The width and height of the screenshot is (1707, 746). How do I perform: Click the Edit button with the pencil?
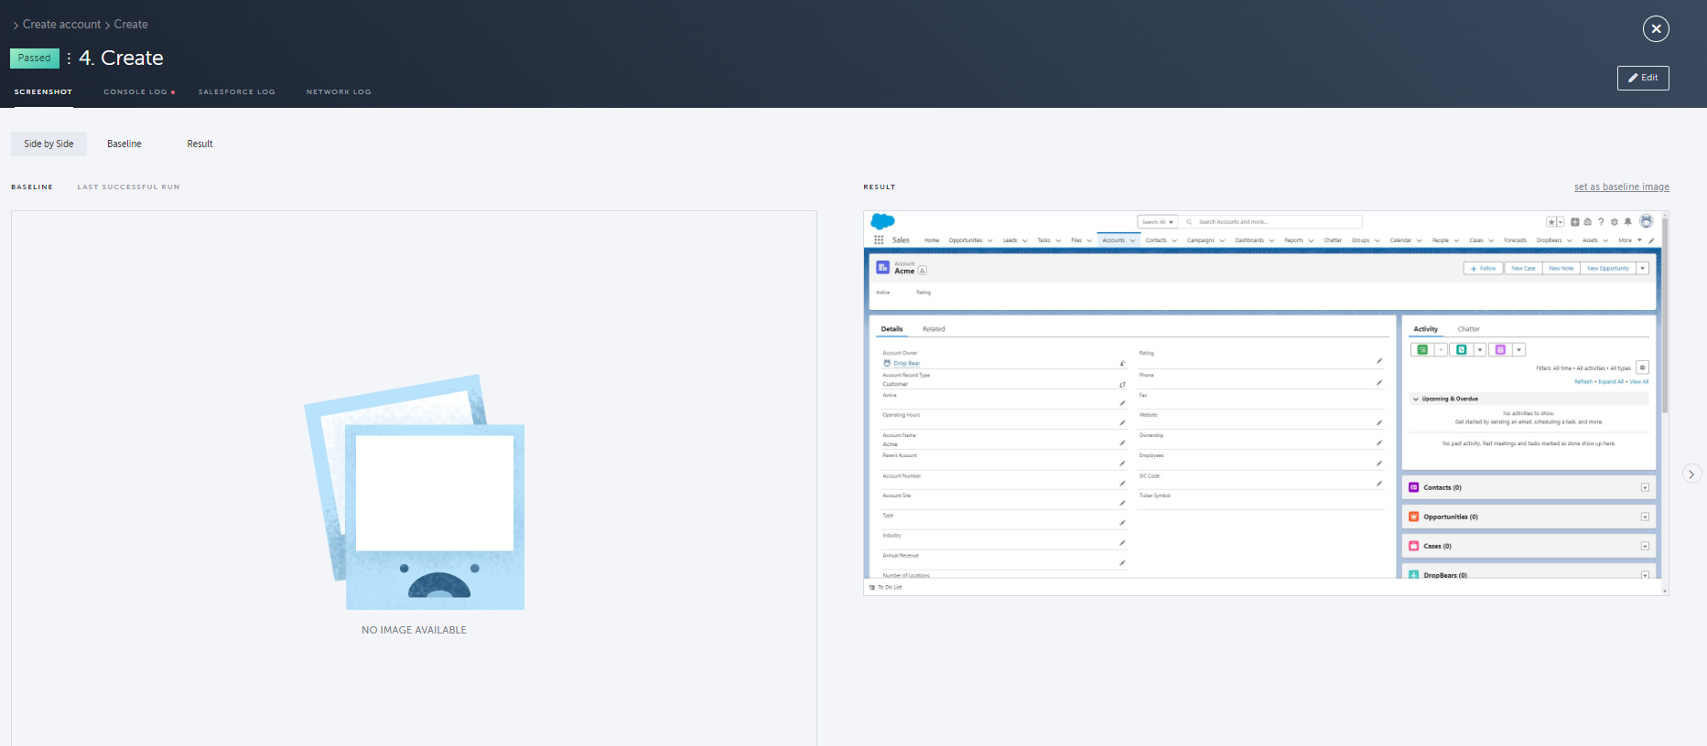[x=1643, y=78]
